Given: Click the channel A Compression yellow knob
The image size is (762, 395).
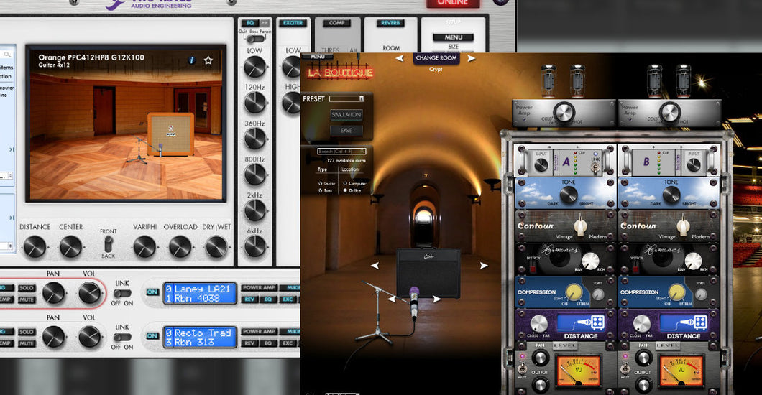Looking at the screenshot, I should point(574,292).
